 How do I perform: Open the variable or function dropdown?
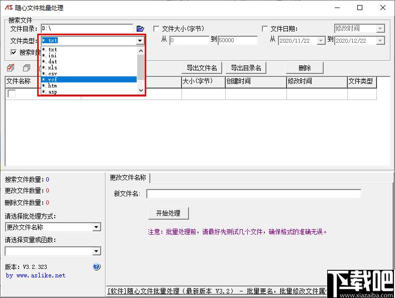pyautogui.click(x=96, y=251)
